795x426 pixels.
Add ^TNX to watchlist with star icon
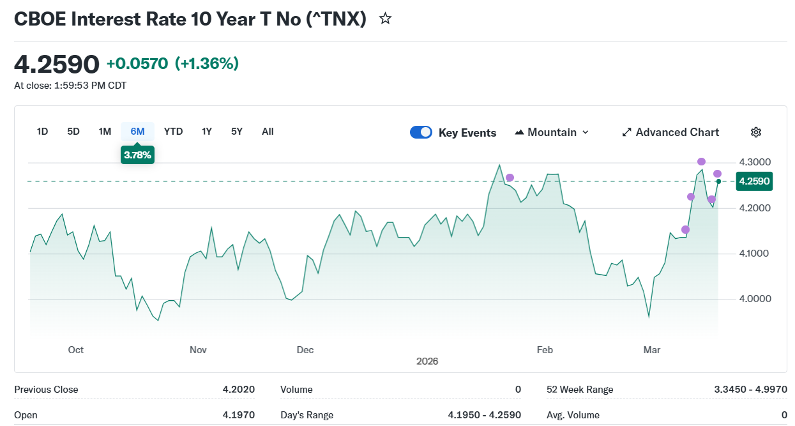pyautogui.click(x=385, y=19)
